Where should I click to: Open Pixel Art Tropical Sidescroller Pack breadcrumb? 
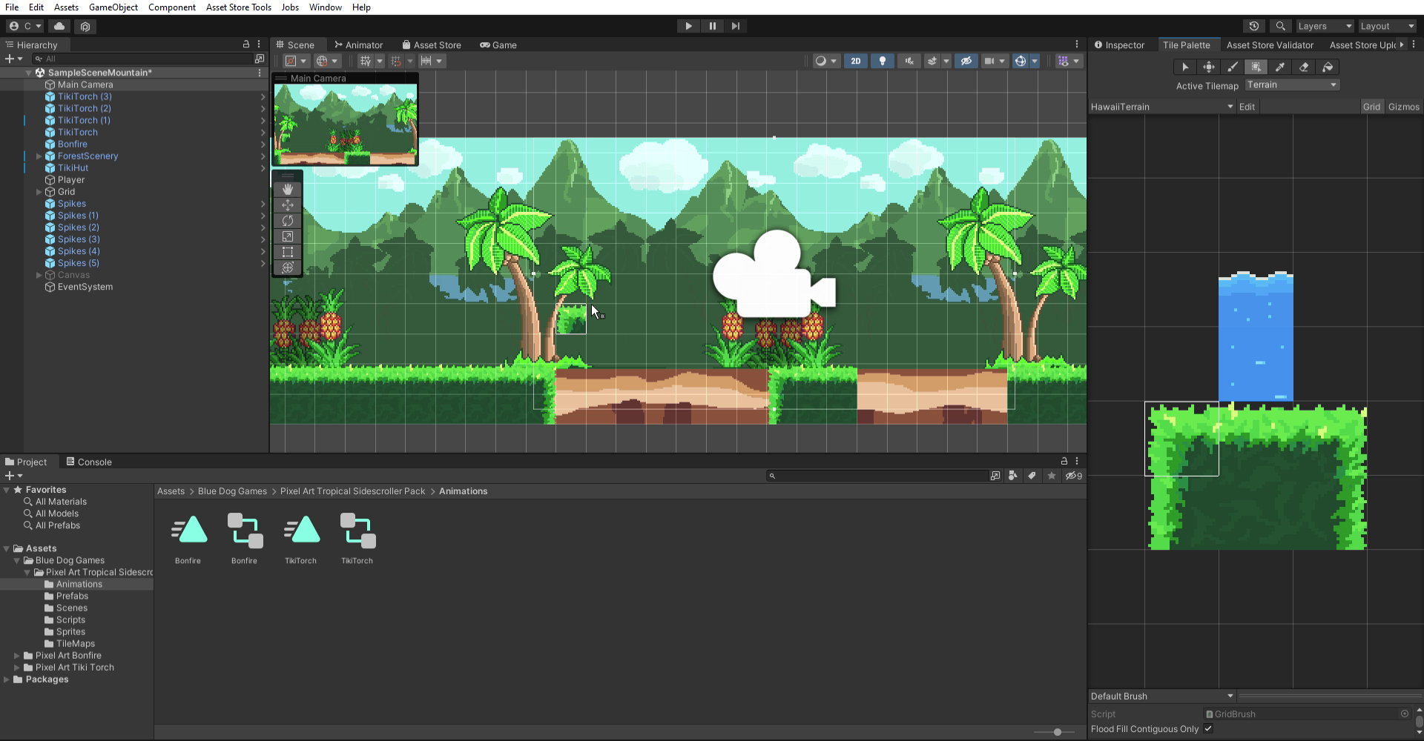(x=353, y=491)
